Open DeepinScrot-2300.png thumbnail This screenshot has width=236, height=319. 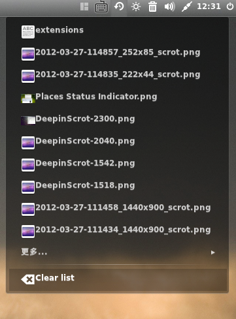point(28,120)
